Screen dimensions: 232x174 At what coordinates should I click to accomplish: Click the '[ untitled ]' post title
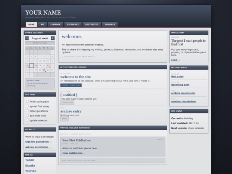click(x=69, y=95)
